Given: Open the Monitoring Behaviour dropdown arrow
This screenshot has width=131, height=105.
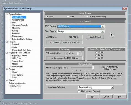Looking at the screenshot, I should point(112,87).
